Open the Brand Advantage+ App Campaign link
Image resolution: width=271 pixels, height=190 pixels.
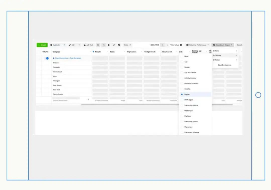coord(68,58)
